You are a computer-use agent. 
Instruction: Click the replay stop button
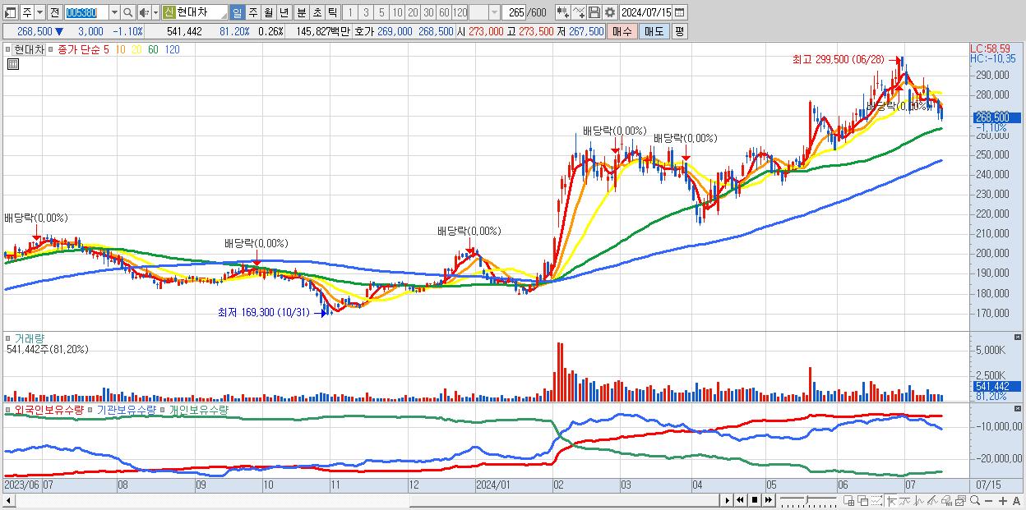tap(755, 499)
